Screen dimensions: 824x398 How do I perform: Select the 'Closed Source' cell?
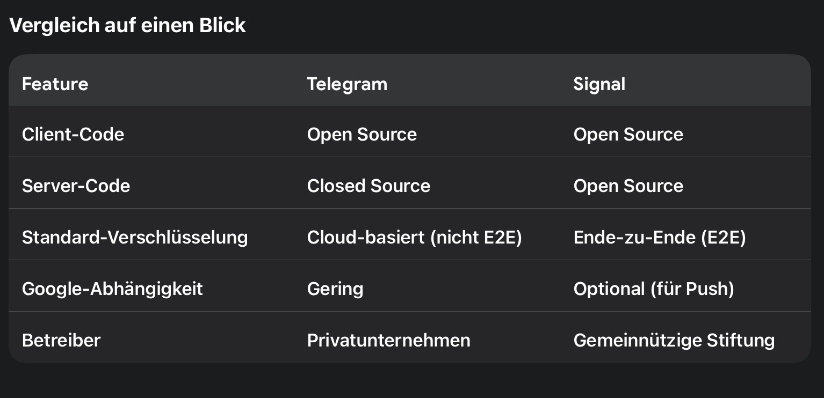pyautogui.click(x=368, y=186)
